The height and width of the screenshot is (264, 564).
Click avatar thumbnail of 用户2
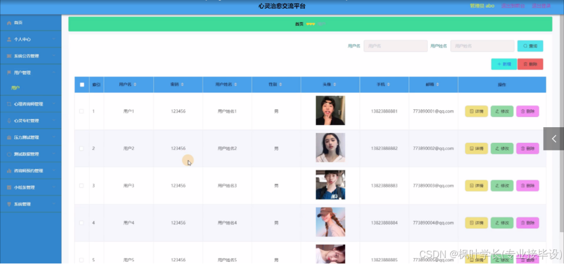(330, 148)
